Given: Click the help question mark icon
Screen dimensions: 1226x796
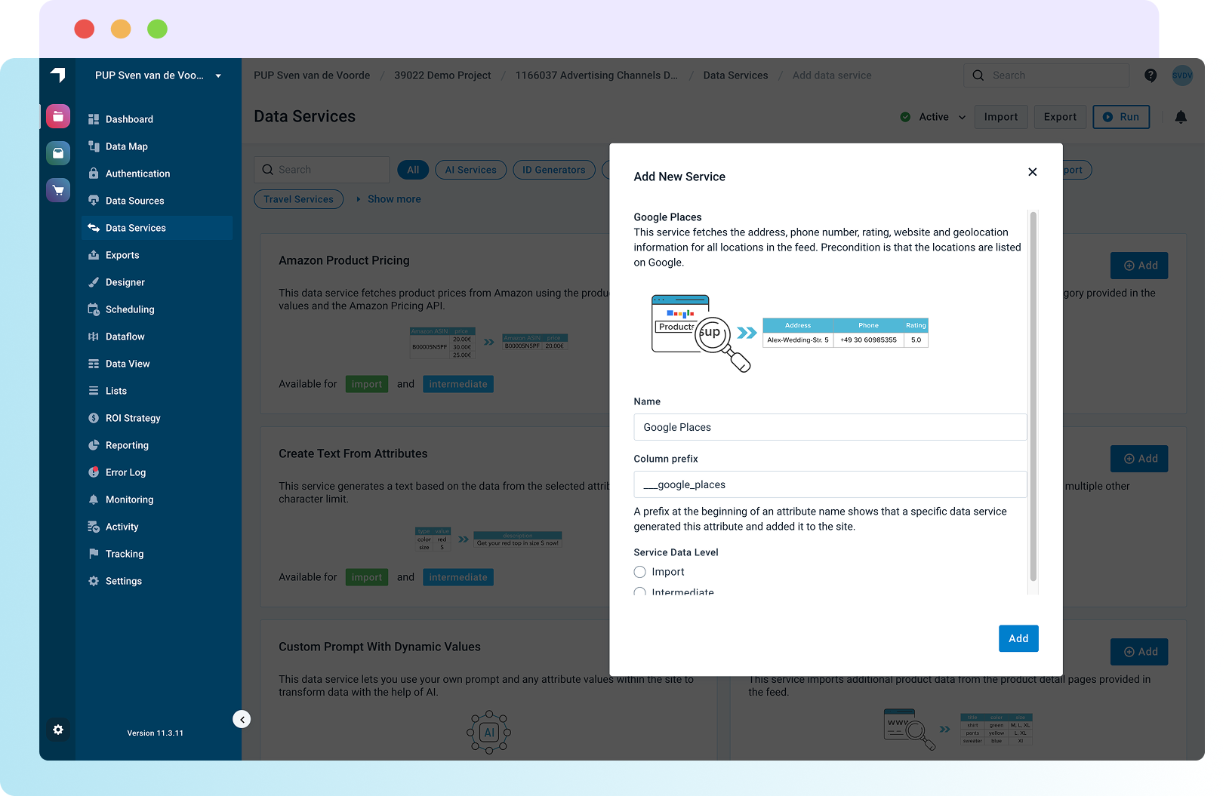Looking at the screenshot, I should pos(1151,75).
